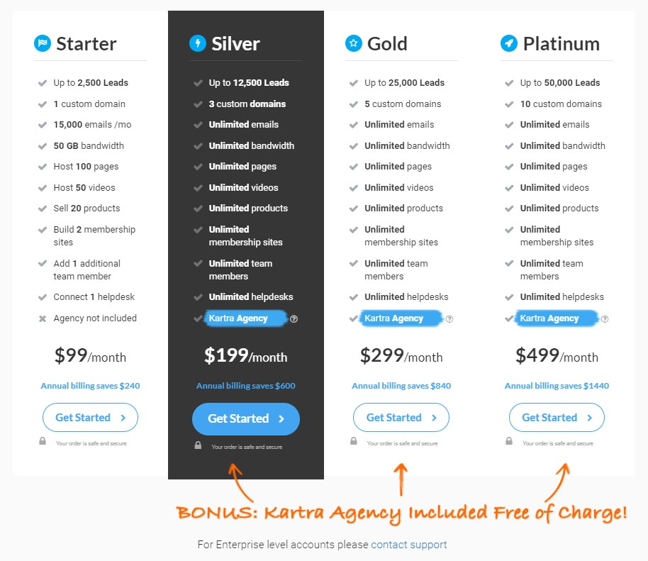Click the Starter plan flag icon
This screenshot has height=561, width=648.
click(42, 43)
